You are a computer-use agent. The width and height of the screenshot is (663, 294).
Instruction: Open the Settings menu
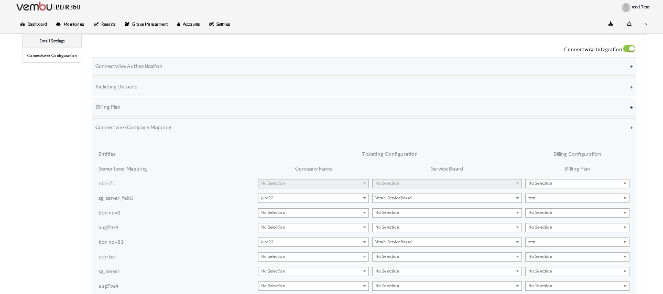(220, 24)
